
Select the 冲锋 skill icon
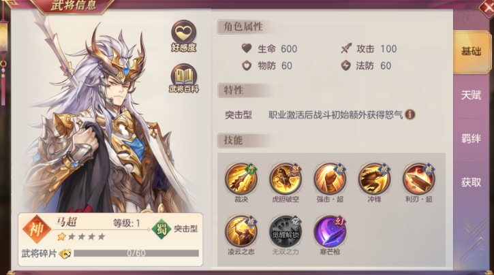coord(374,179)
